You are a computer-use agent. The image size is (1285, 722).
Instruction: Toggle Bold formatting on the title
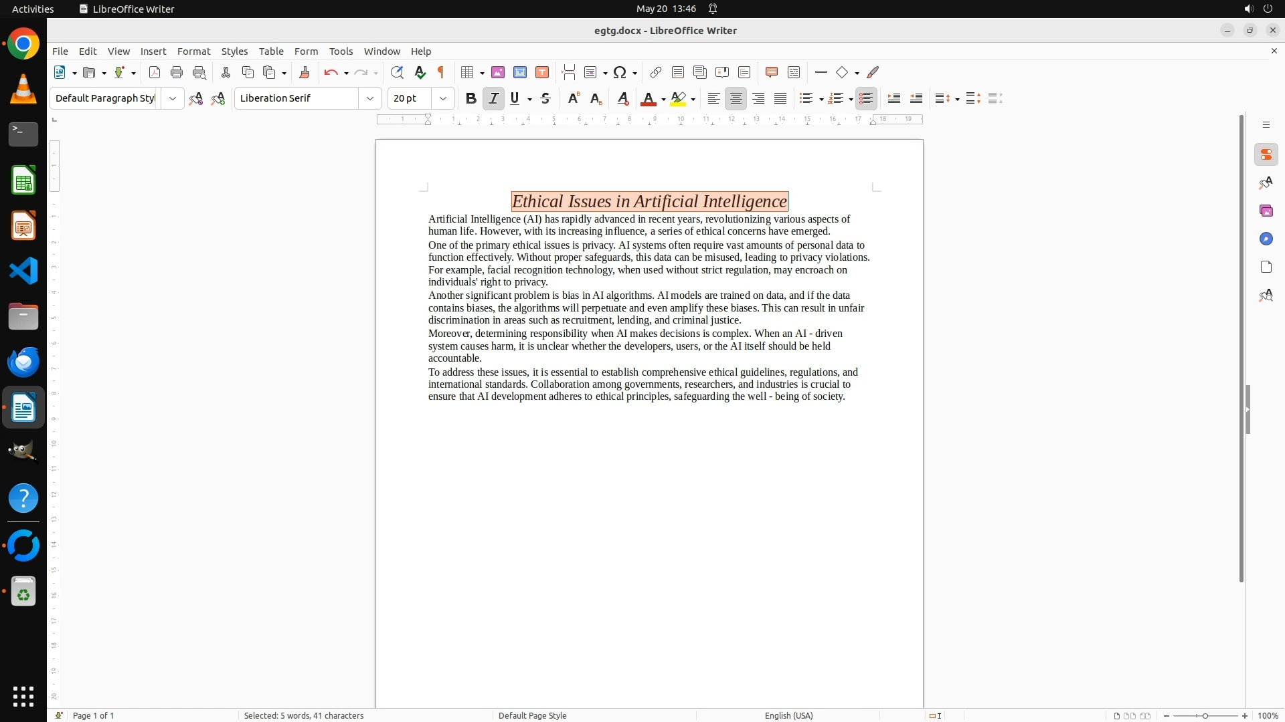(471, 98)
